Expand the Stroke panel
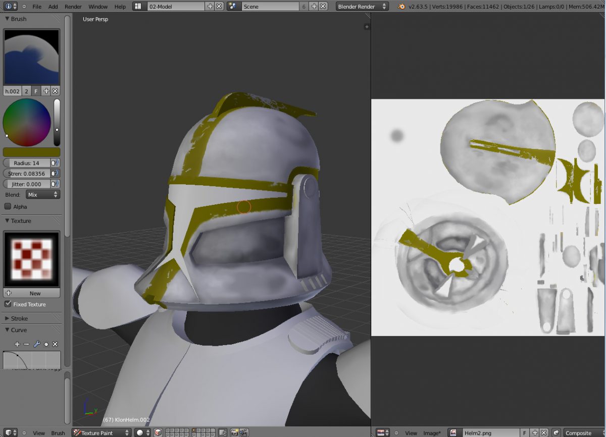606x437 pixels. [x=8, y=318]
